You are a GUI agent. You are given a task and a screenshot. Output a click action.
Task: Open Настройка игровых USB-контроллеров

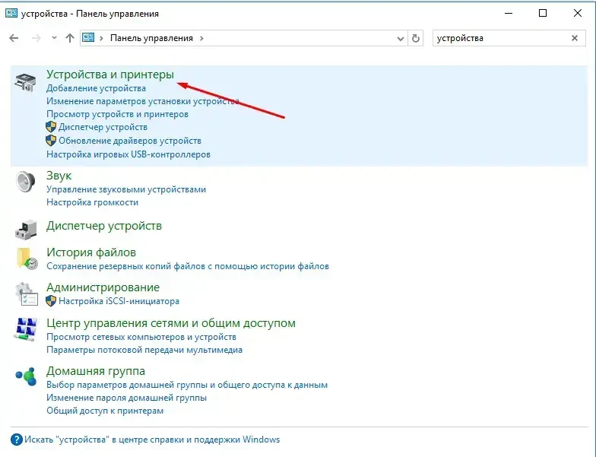(x=128, y=154)
